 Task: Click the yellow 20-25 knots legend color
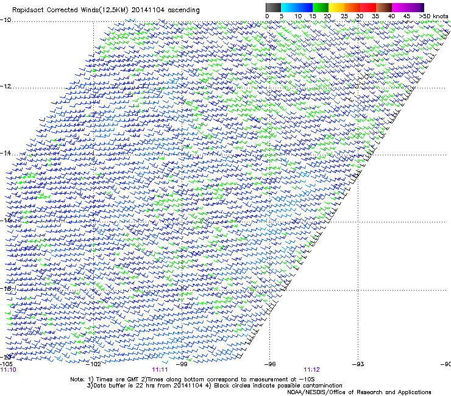336,7
